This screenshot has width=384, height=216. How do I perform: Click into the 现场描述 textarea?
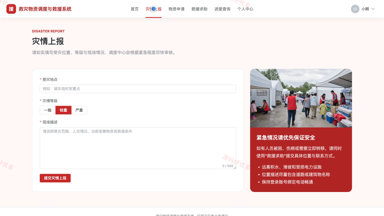[x=138, y=148]
